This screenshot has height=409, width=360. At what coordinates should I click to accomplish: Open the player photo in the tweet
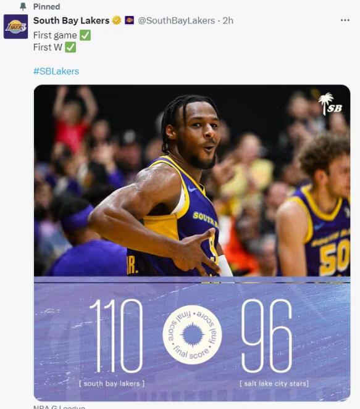pyautogui.click(x=192, y=181)
